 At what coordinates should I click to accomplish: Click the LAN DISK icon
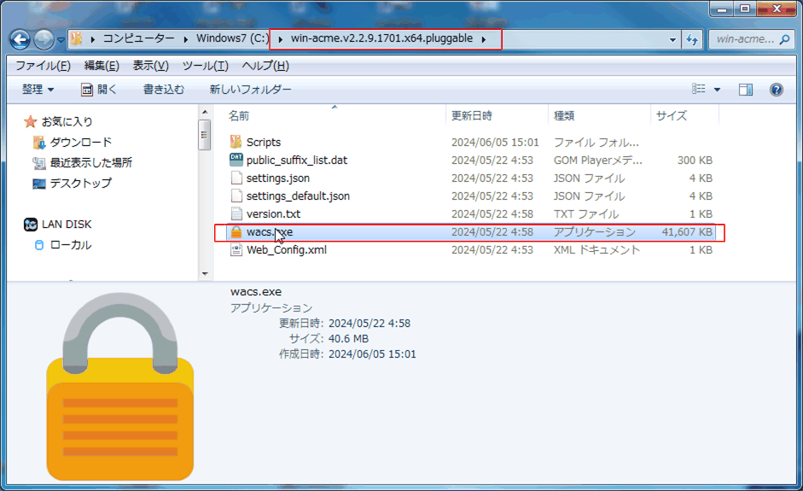[31, 225]
